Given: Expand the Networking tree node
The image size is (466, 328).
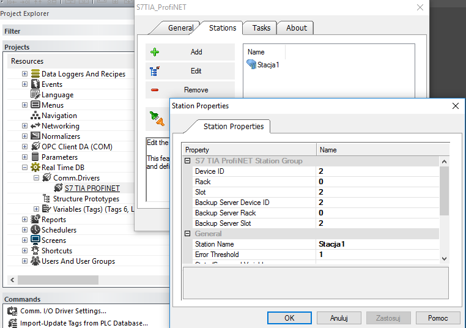Looking at the screenshot, I should pyautogui.click(x=24, y=126).
